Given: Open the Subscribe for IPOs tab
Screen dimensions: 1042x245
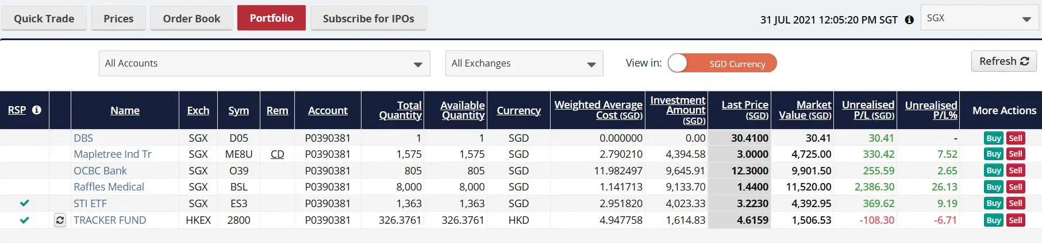Looking at the screenshot, I should click(x=368, y=18).
